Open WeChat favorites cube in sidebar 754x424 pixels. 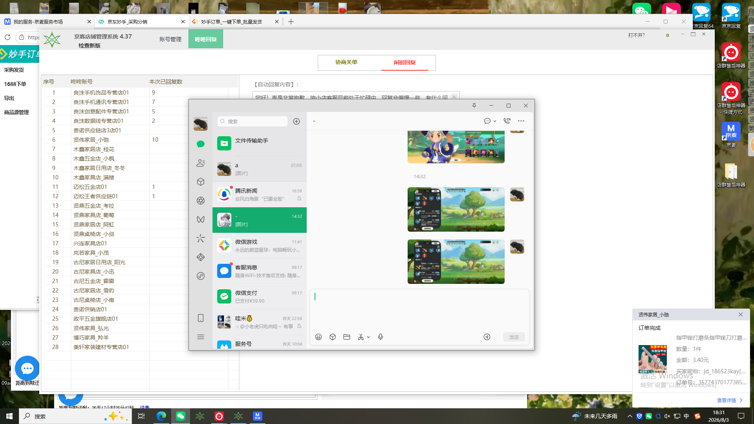click(x=201, y=182)
